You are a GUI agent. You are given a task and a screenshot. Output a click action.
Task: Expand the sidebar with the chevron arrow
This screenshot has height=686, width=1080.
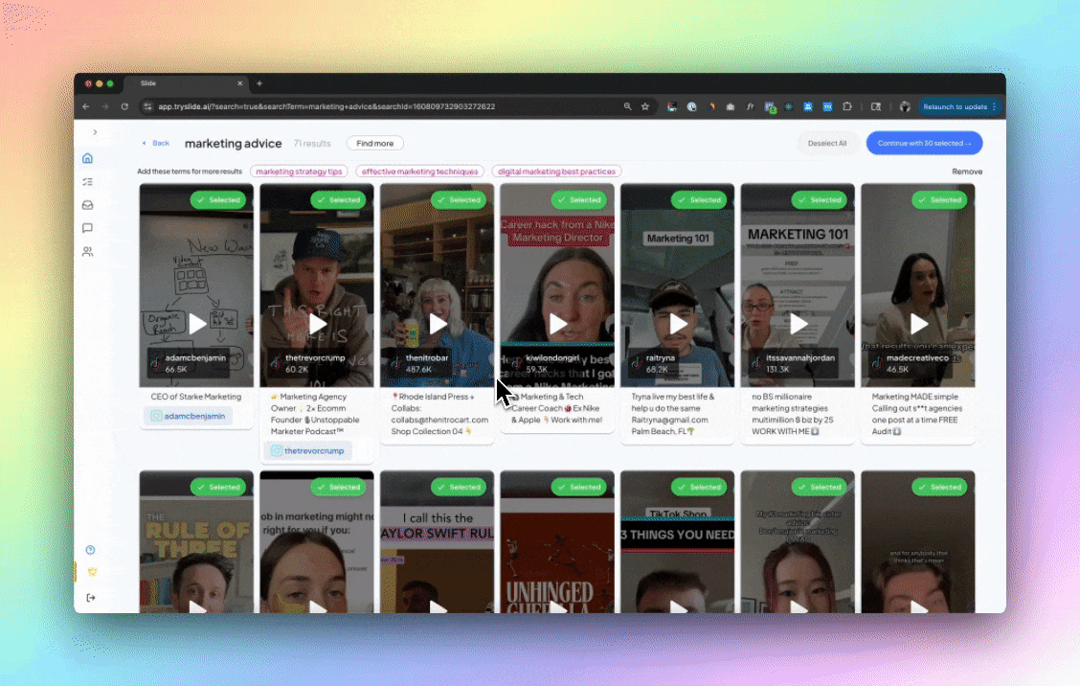tap(95, 131)
